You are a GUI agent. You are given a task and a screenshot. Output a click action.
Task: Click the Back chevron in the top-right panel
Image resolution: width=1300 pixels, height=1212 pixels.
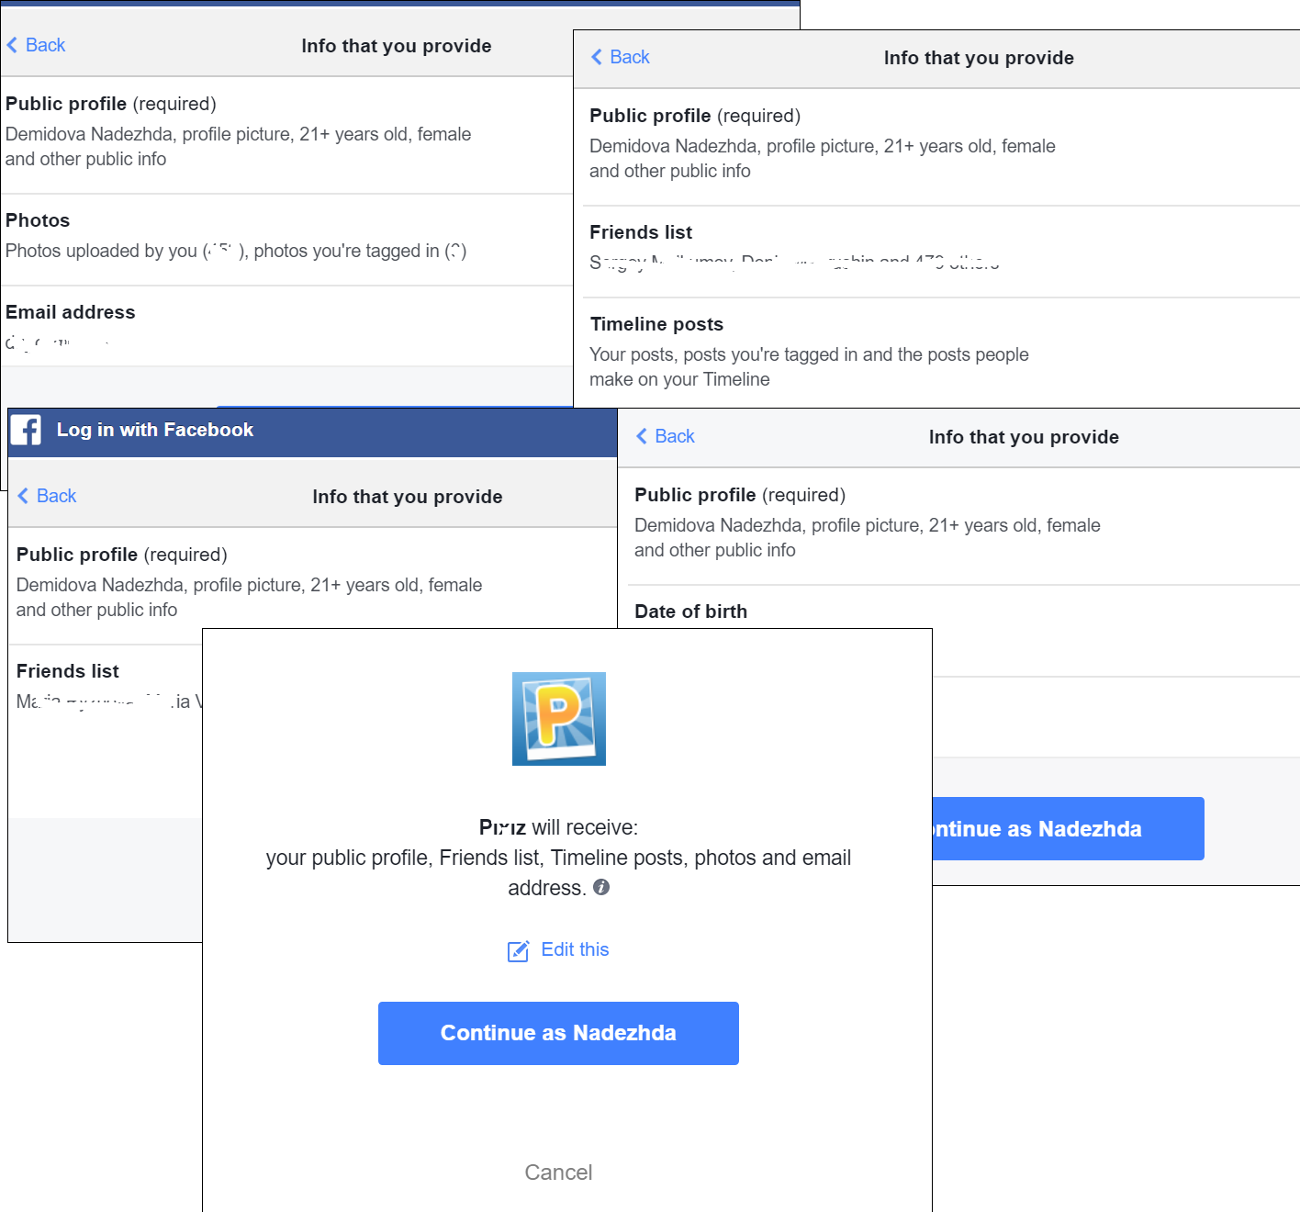[597, 57]
